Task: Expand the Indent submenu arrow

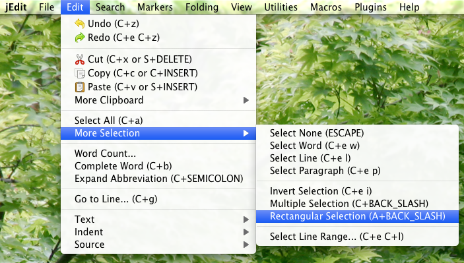Action: [246, 232]
